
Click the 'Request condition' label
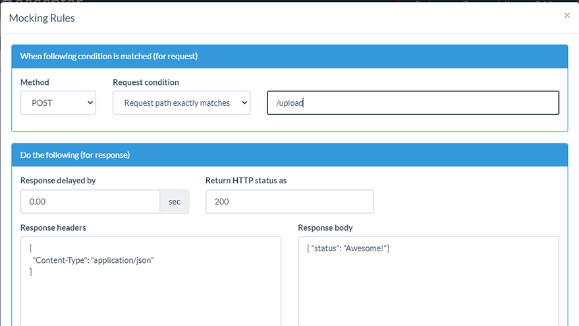tap(146, 82)
